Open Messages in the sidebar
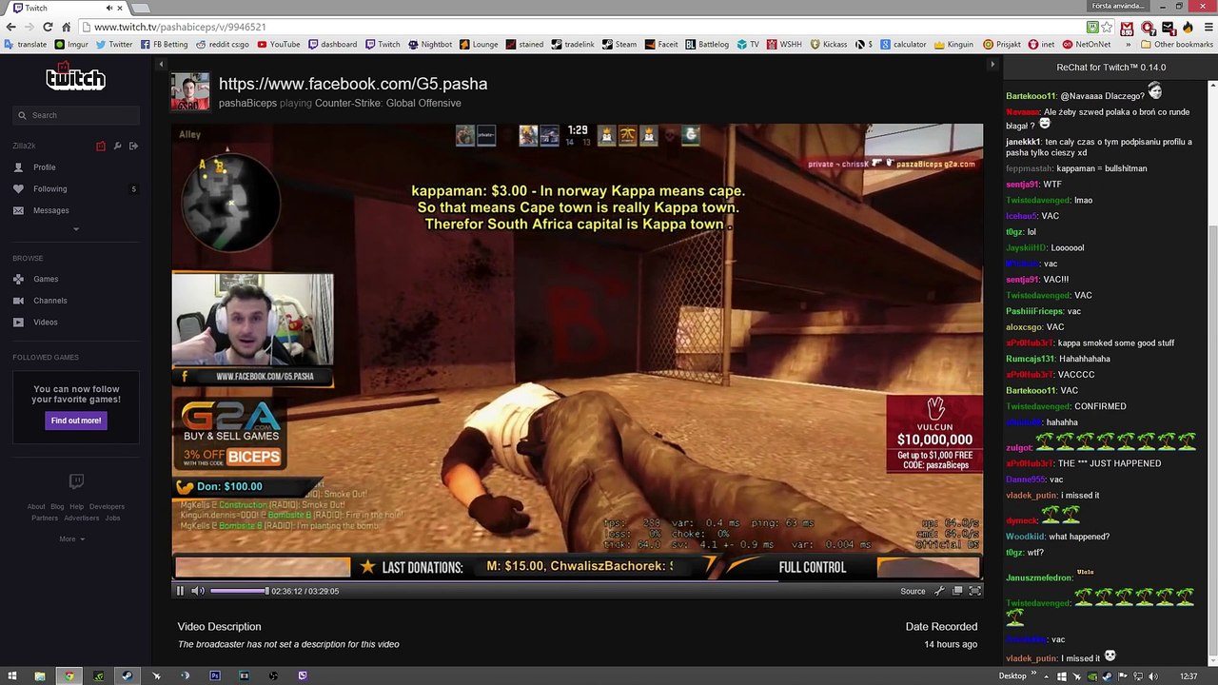 (x=50, y=210)
